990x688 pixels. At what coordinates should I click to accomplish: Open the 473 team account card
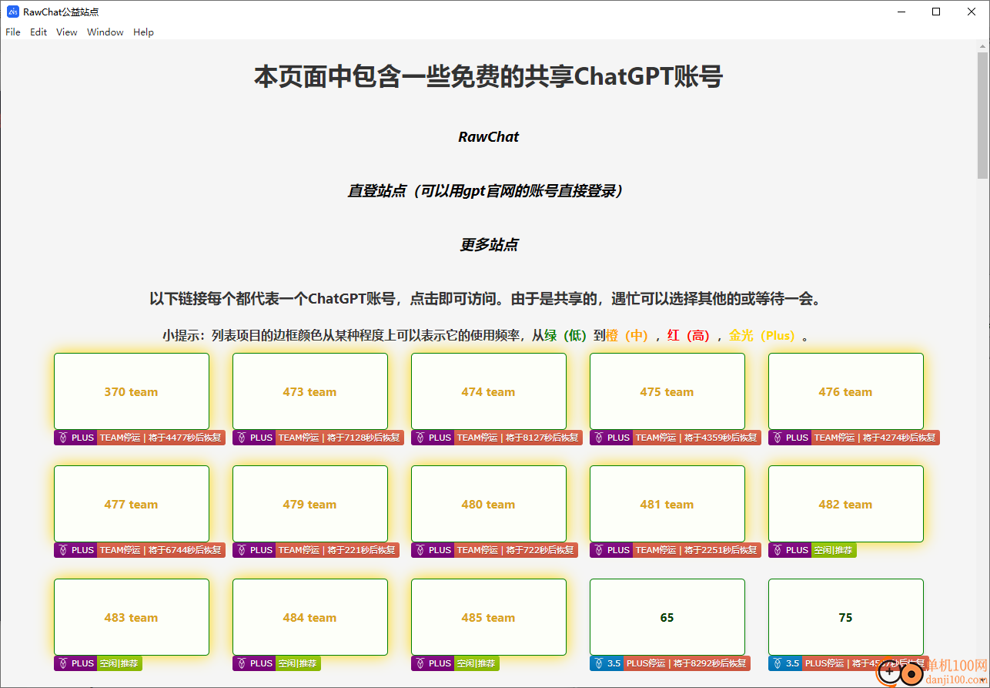(x=310, y=391)
